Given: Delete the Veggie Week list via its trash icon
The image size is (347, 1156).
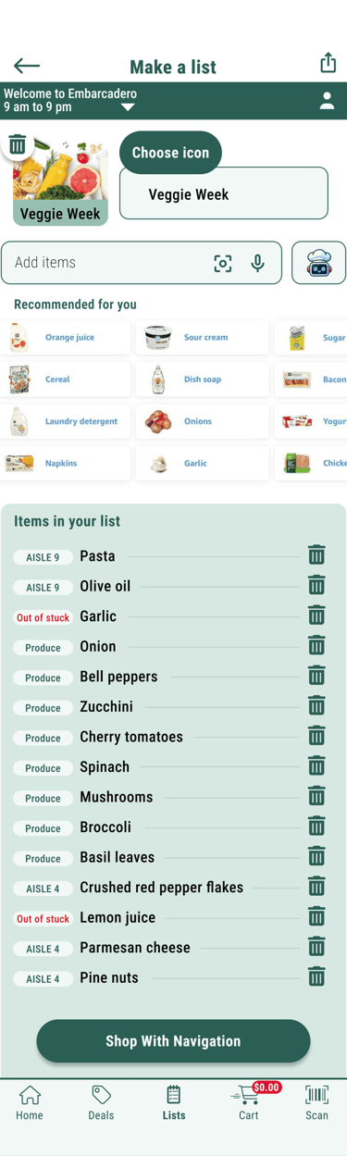Looking at the screenshot, I should click(18, 144).
